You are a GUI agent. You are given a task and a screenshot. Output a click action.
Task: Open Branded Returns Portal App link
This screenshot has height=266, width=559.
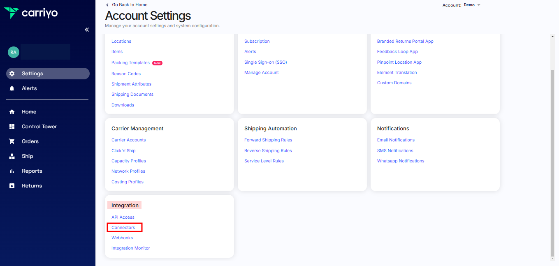pyautogui.click(x=405, y=41)
